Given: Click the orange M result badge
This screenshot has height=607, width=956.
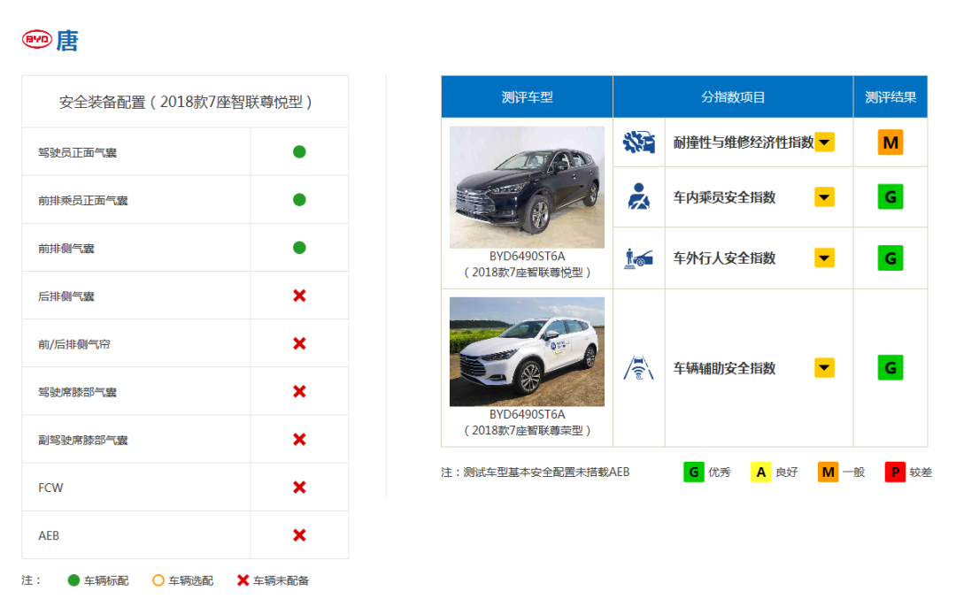Looking at the screenshot, I should click(890, 142).
